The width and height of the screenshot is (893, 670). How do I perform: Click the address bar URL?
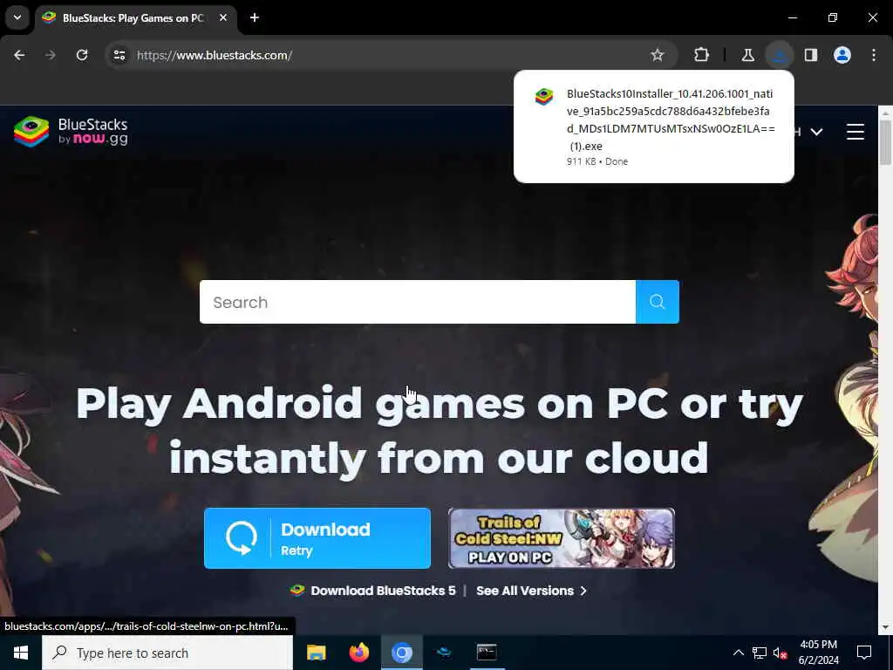(215, 55)
